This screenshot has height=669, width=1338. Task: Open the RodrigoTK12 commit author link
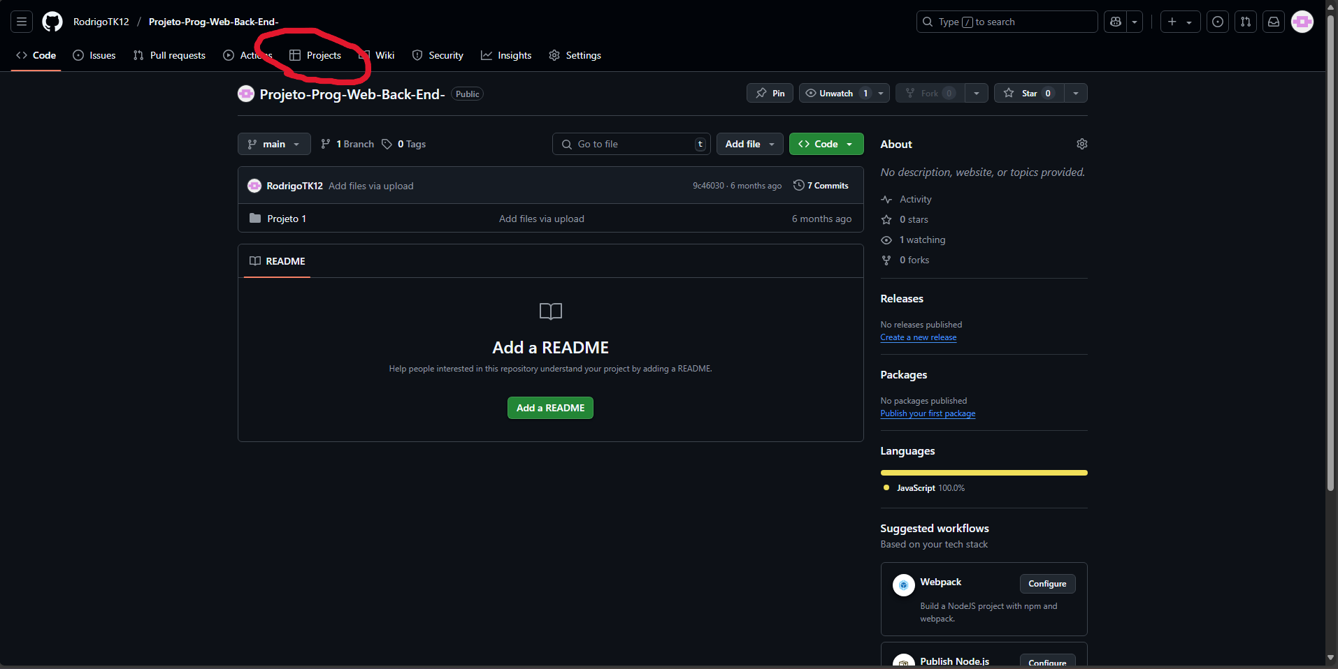point(294,186)
